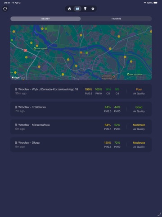Tap document icon beside Wrocław - Mieszczańska
The height and width of the screenshot is (217, 162).
tap(16, 125)
